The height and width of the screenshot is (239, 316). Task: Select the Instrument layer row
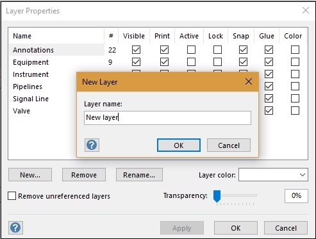pos(31,74)
